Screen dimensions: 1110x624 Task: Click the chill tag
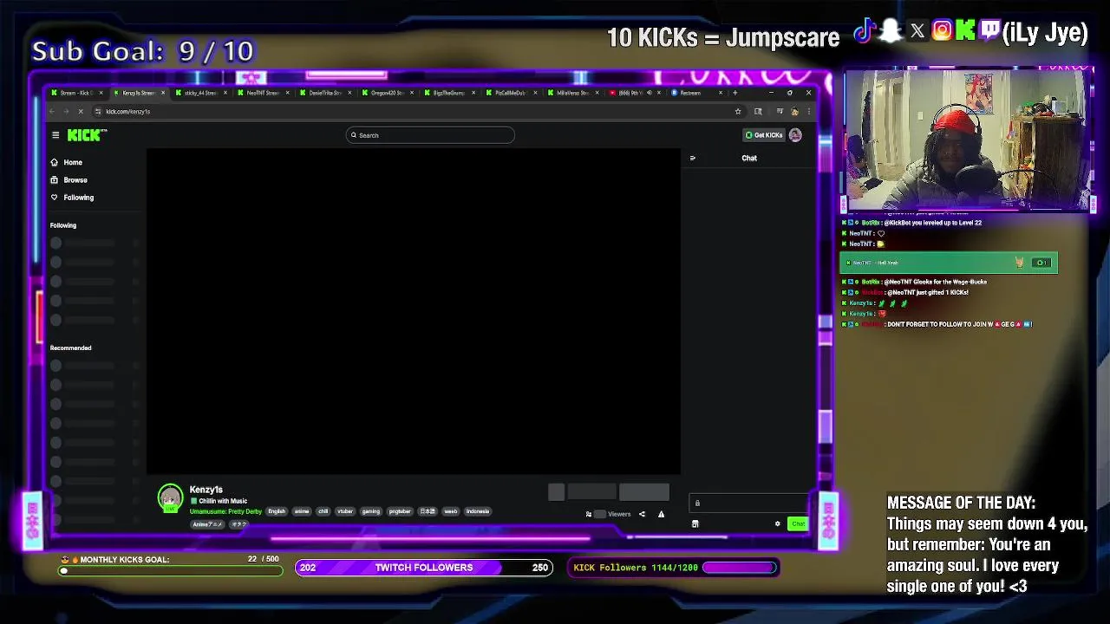pos(323,511)
